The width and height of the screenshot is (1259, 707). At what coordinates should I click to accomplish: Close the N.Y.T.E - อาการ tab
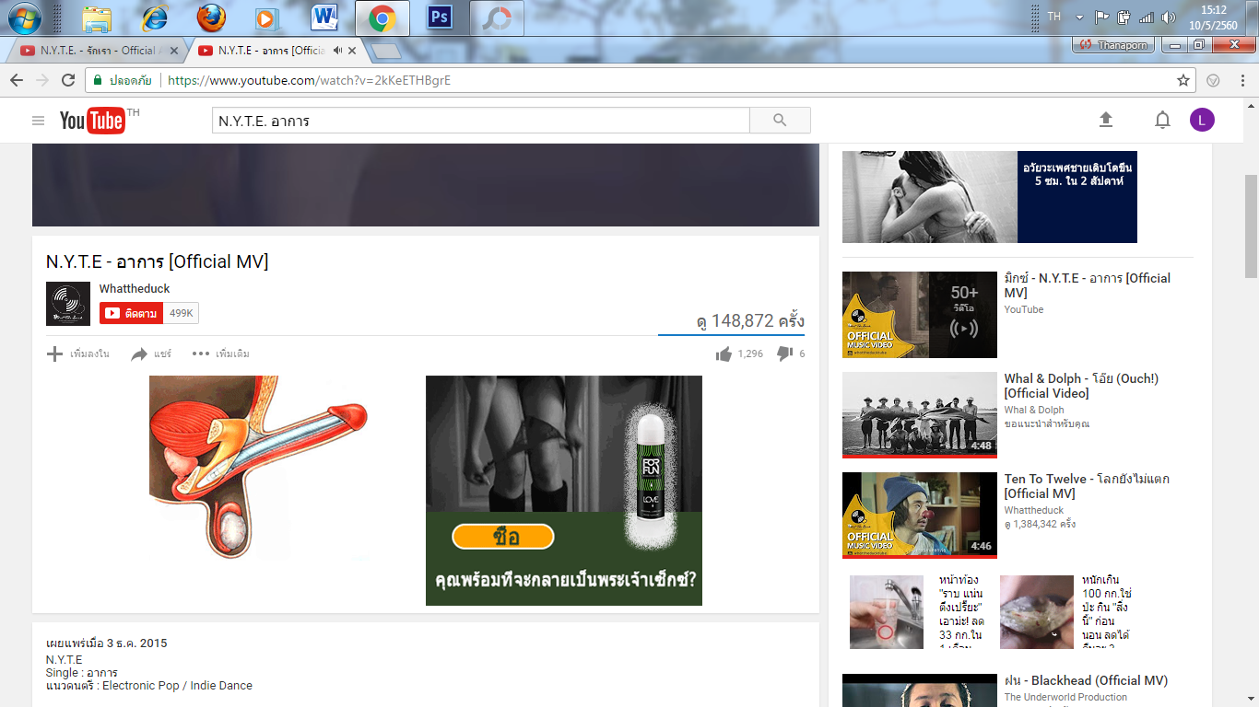click(x=352, y=51)
